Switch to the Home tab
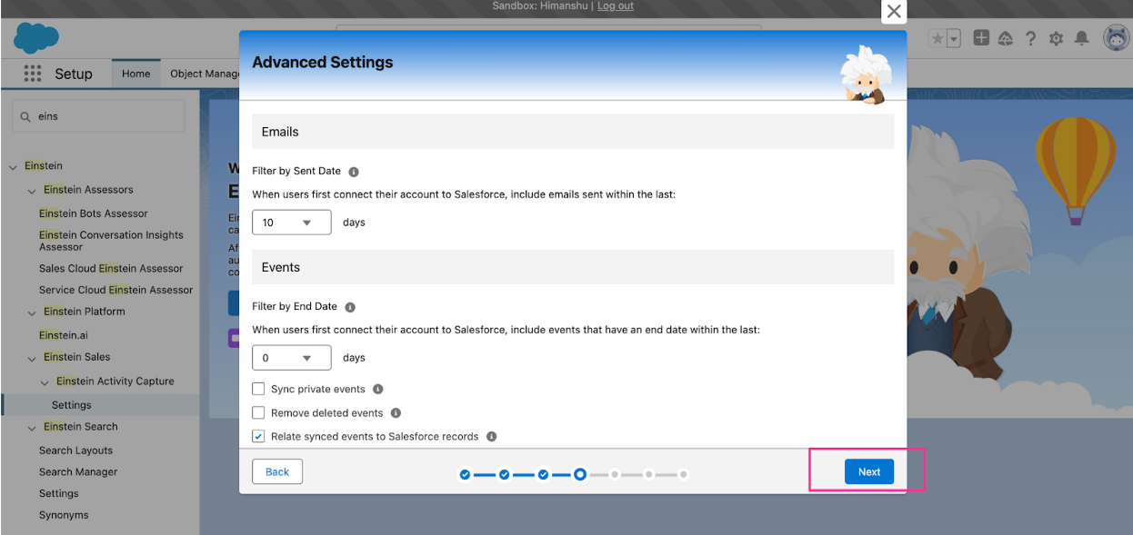Viewport: 1133px width, 535px height. click(x=135, y=74)
